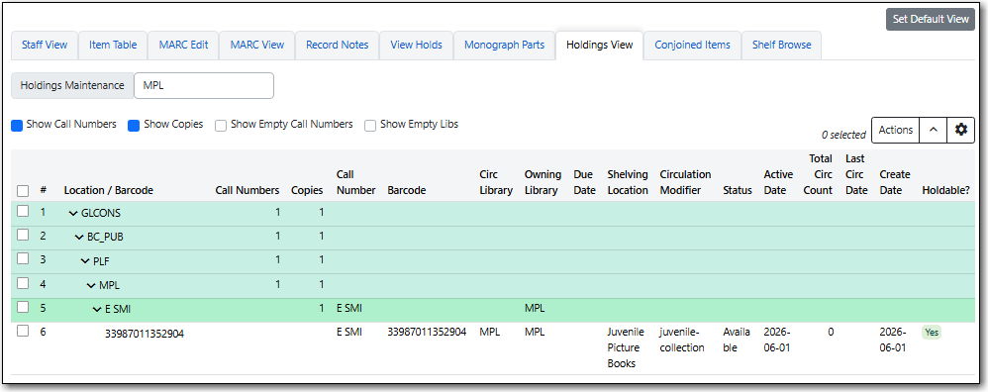Click MPL owning library in row 5

[x=535, y=309]
